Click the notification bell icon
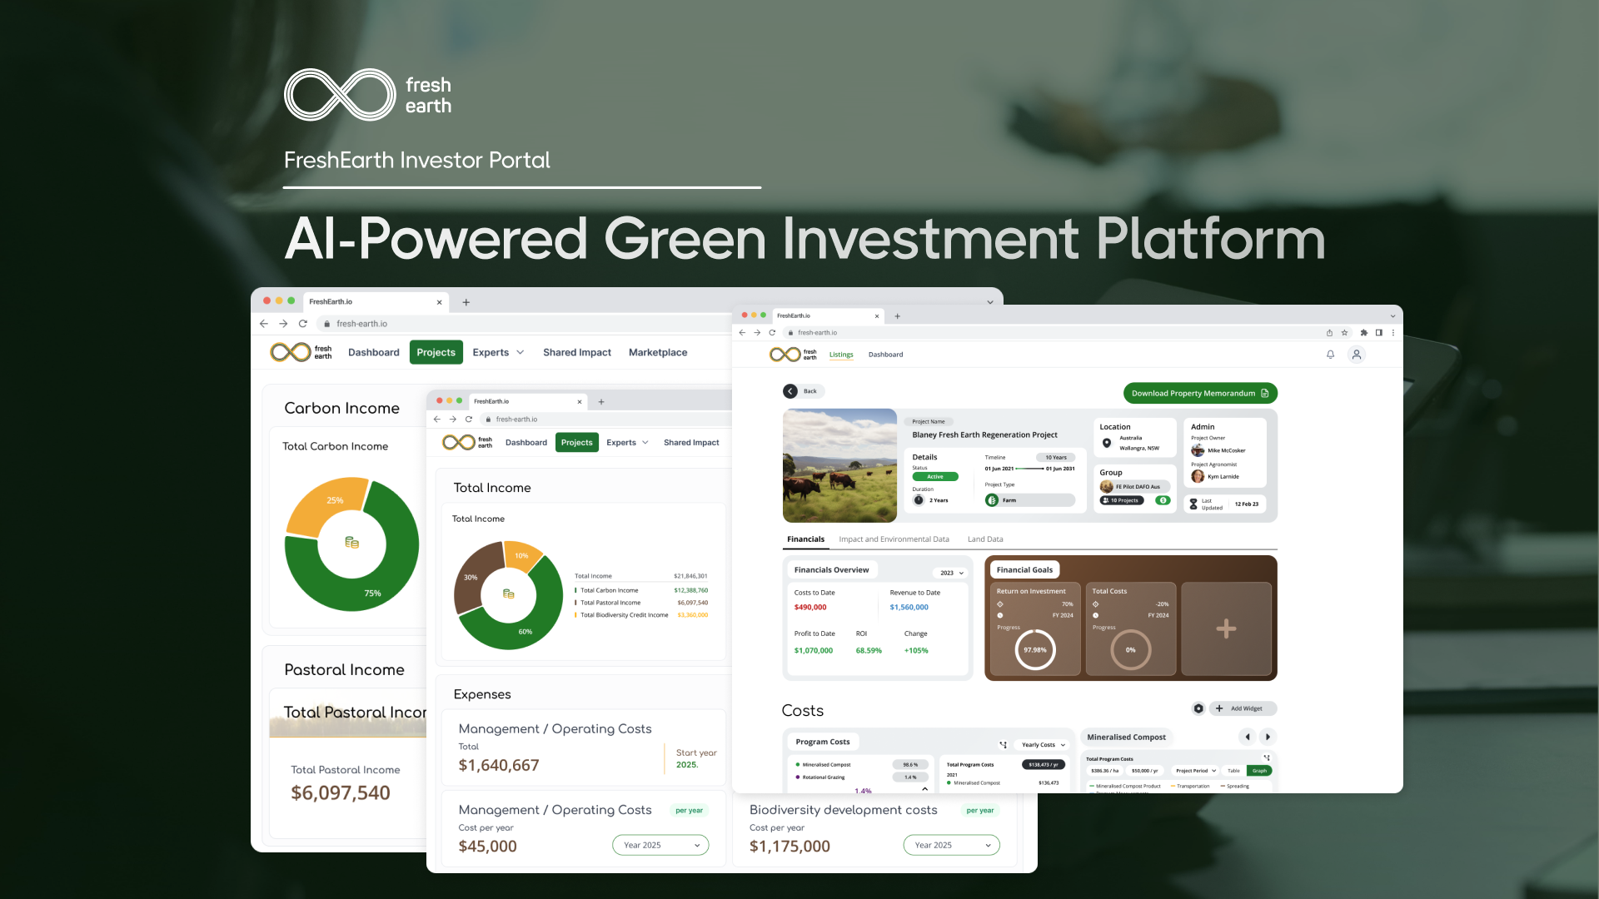 (1330, 355)
